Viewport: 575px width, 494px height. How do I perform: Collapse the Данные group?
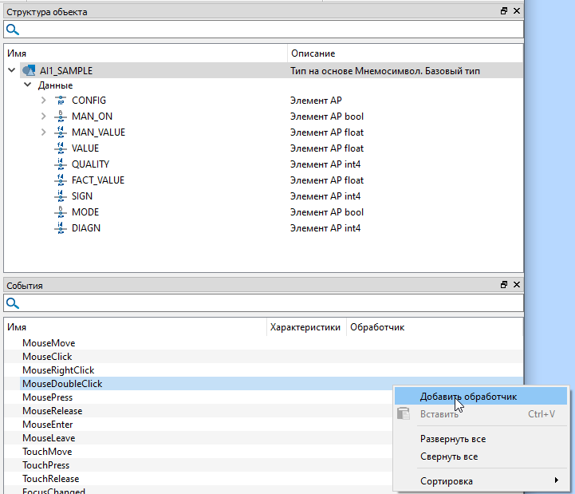[27, 85]
